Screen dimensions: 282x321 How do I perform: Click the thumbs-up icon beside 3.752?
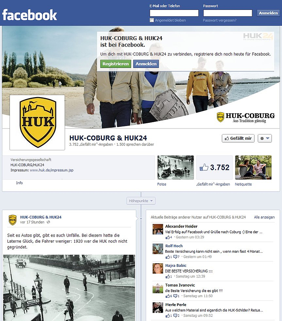click(204, 167)
